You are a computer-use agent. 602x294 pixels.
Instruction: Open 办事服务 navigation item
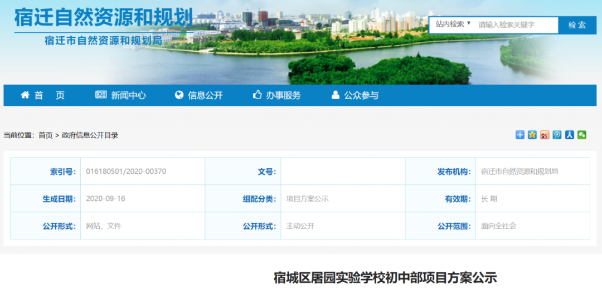[277, 95]
